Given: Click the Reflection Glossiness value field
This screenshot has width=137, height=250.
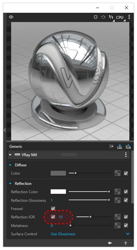Looking at the screenshot, I should pyautogui.click(x=52, y=200).
